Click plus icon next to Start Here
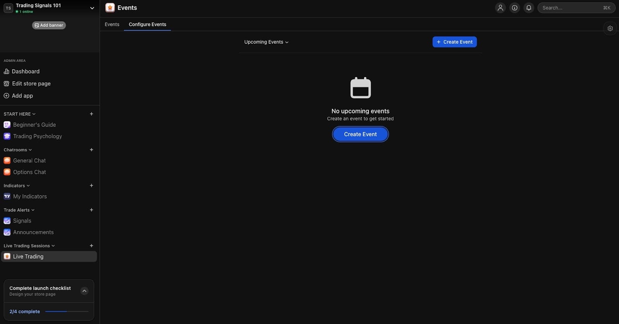This screenshot has height=324, width=619. [91, 114]
